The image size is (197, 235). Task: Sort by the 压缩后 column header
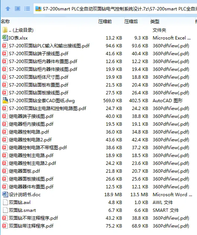click(131, 22)
